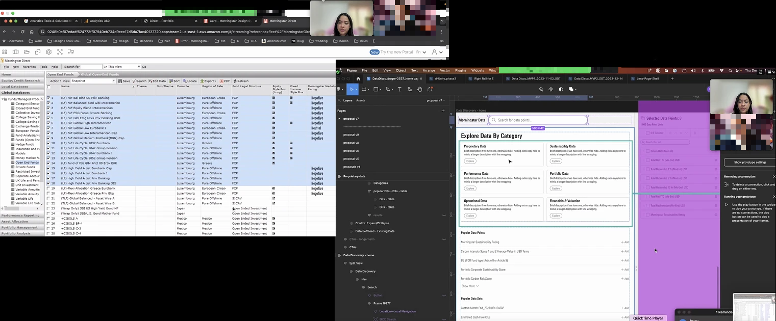Select the Frame tool in Figma
This screenshot has width=776, height=321.
pyautogui.click(x=364, y=89)
